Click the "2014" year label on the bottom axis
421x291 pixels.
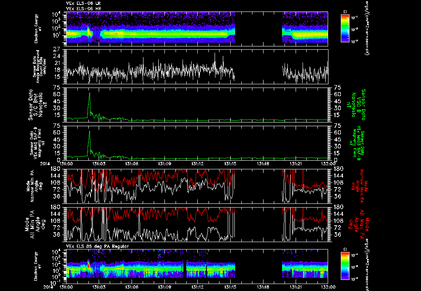click(x=49, y=287)
